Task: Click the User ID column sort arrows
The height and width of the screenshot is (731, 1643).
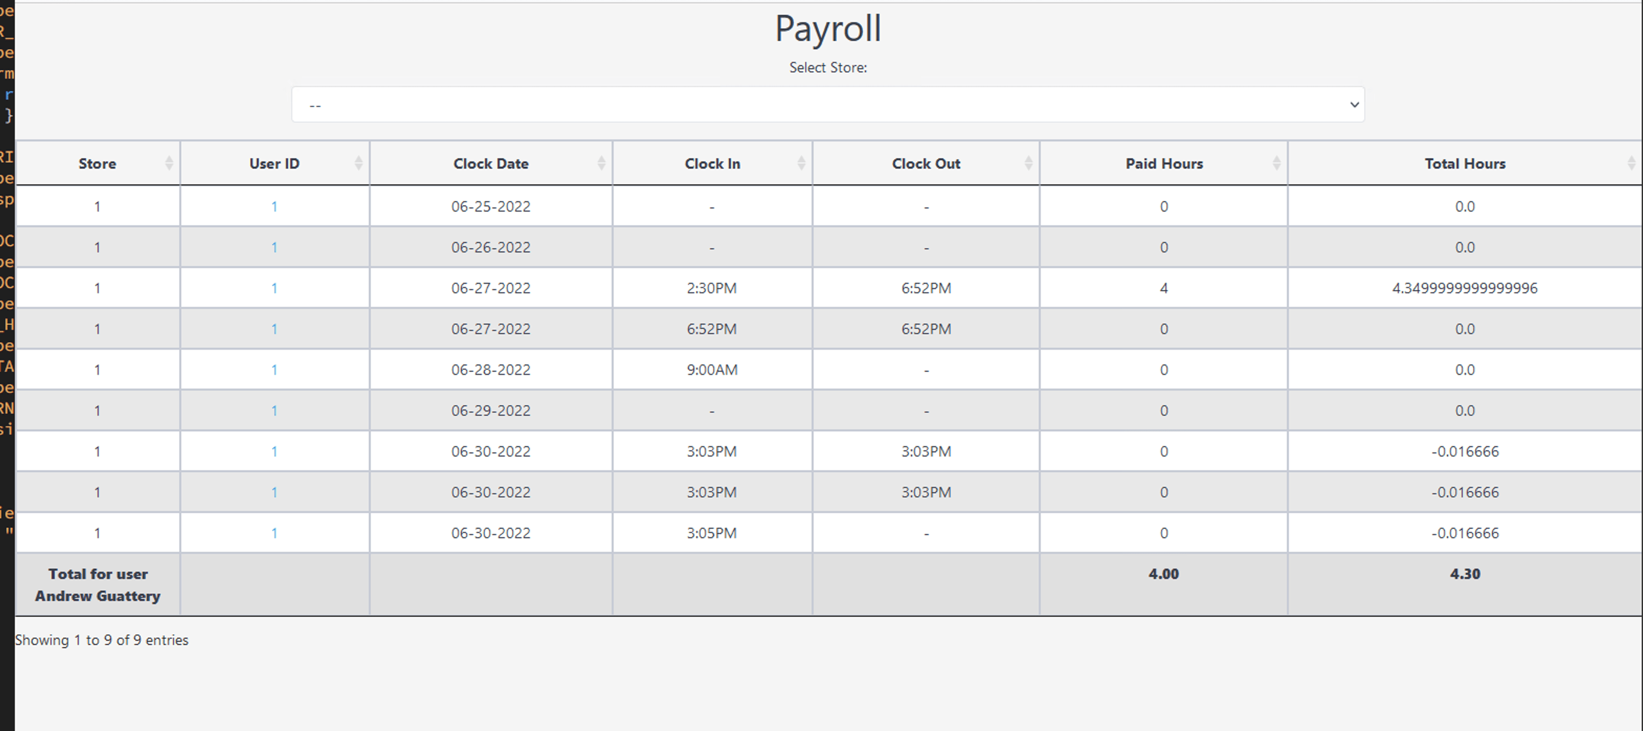Action: (359, 163)
